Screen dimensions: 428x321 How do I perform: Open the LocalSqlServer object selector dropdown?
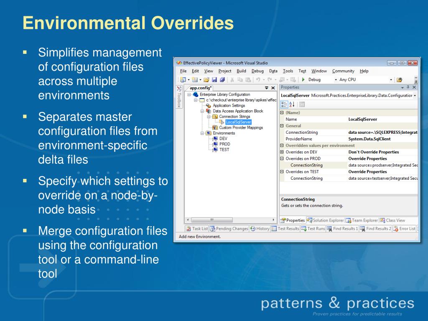click(x=415, y=96)
